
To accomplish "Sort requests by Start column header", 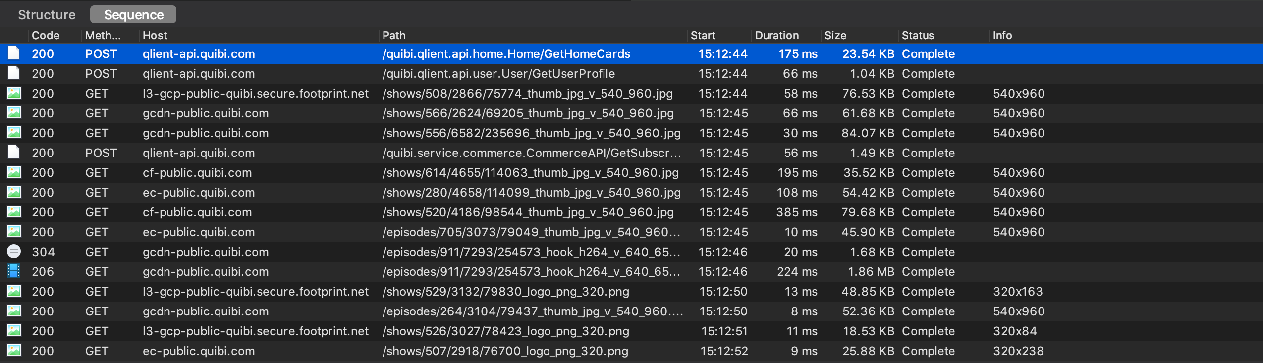I will [x=703, y=35].
